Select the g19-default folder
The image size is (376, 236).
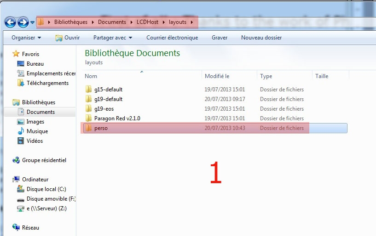[108, 99]
